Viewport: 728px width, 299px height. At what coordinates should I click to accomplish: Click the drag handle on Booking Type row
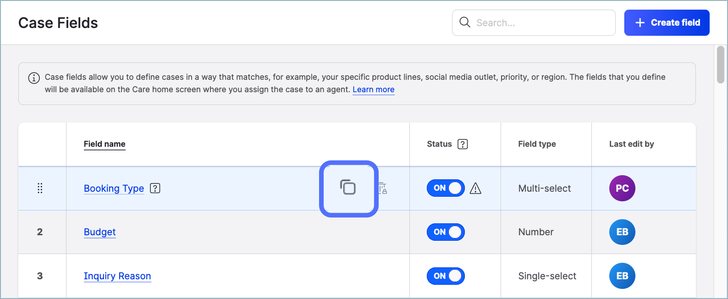[x=40, y=188]
